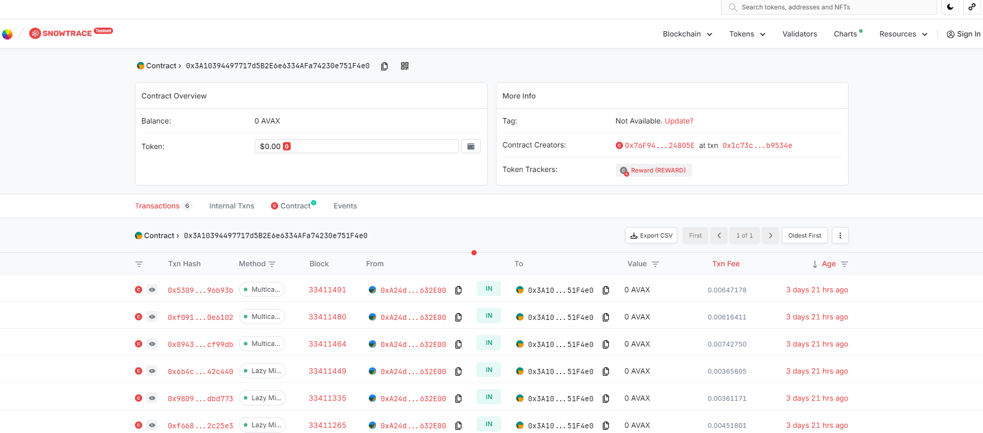Click the link icon at top right
Viewport: 983px width, 433px height.
point(972,7)
